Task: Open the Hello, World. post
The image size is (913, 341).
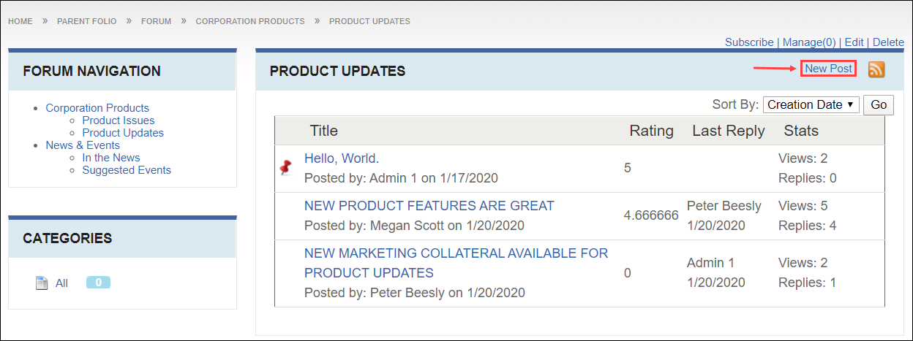Action: (342, 158)
